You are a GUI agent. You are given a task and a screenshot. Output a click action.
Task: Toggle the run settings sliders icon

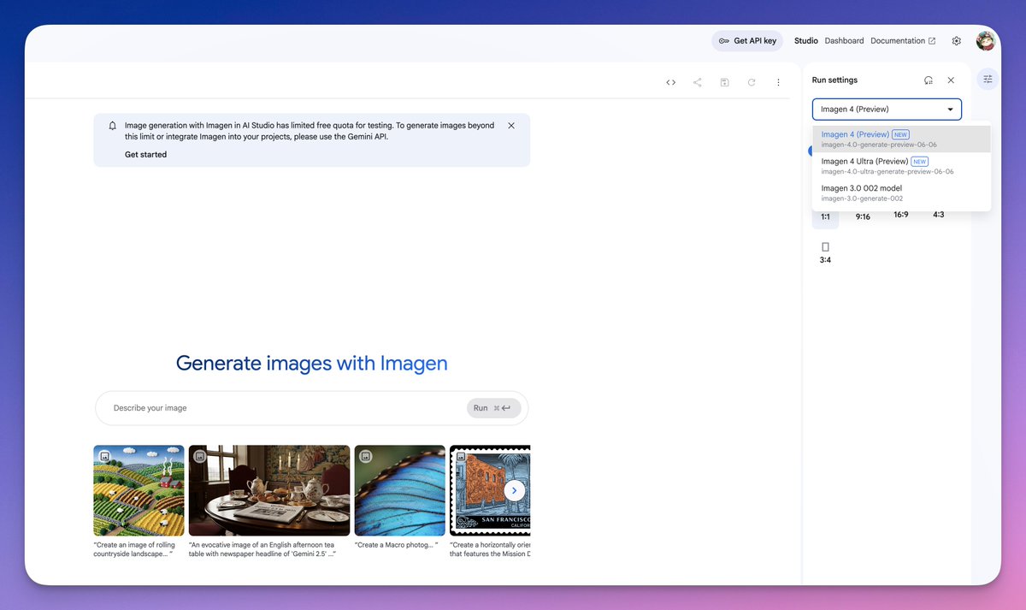[x=988, y=79]
